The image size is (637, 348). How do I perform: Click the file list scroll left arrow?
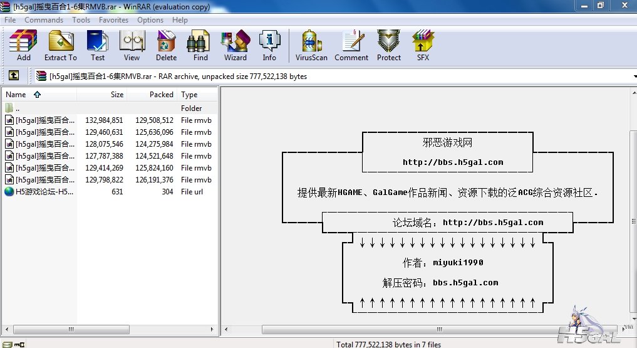point(7,329)
